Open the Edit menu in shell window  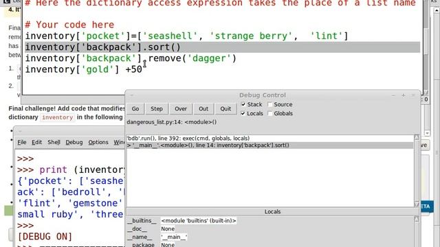(36, 142)
